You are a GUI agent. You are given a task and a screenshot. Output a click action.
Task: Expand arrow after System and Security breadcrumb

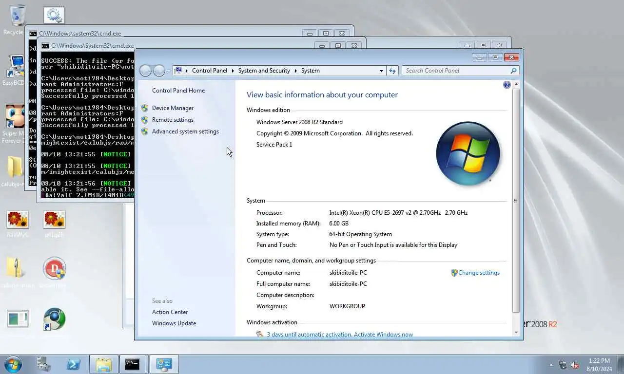[295, 71]
